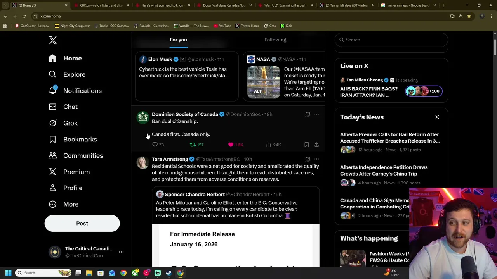497x279 pixels.
Task: Open the Xbox app from the taskbar
Action: pyautogui.click(x=135, y=273)
